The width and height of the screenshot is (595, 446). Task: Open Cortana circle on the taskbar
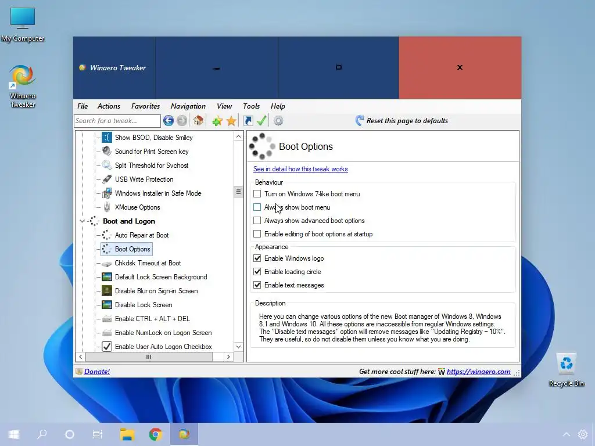coord(70,434)
